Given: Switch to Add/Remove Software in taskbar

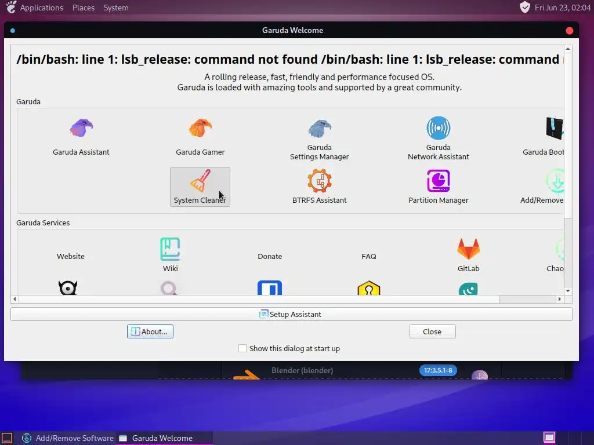Looking at the screenshot, I should [x=68, y=438].
